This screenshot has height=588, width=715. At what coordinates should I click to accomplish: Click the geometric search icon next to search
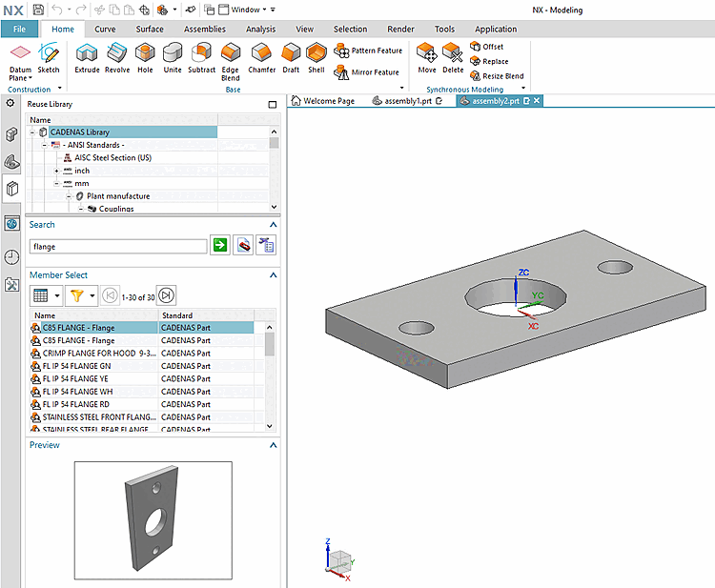click(x=243, y=245)
